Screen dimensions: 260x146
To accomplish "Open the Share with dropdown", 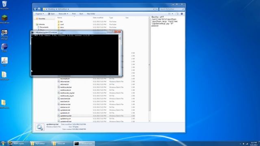I will point(63,14).
